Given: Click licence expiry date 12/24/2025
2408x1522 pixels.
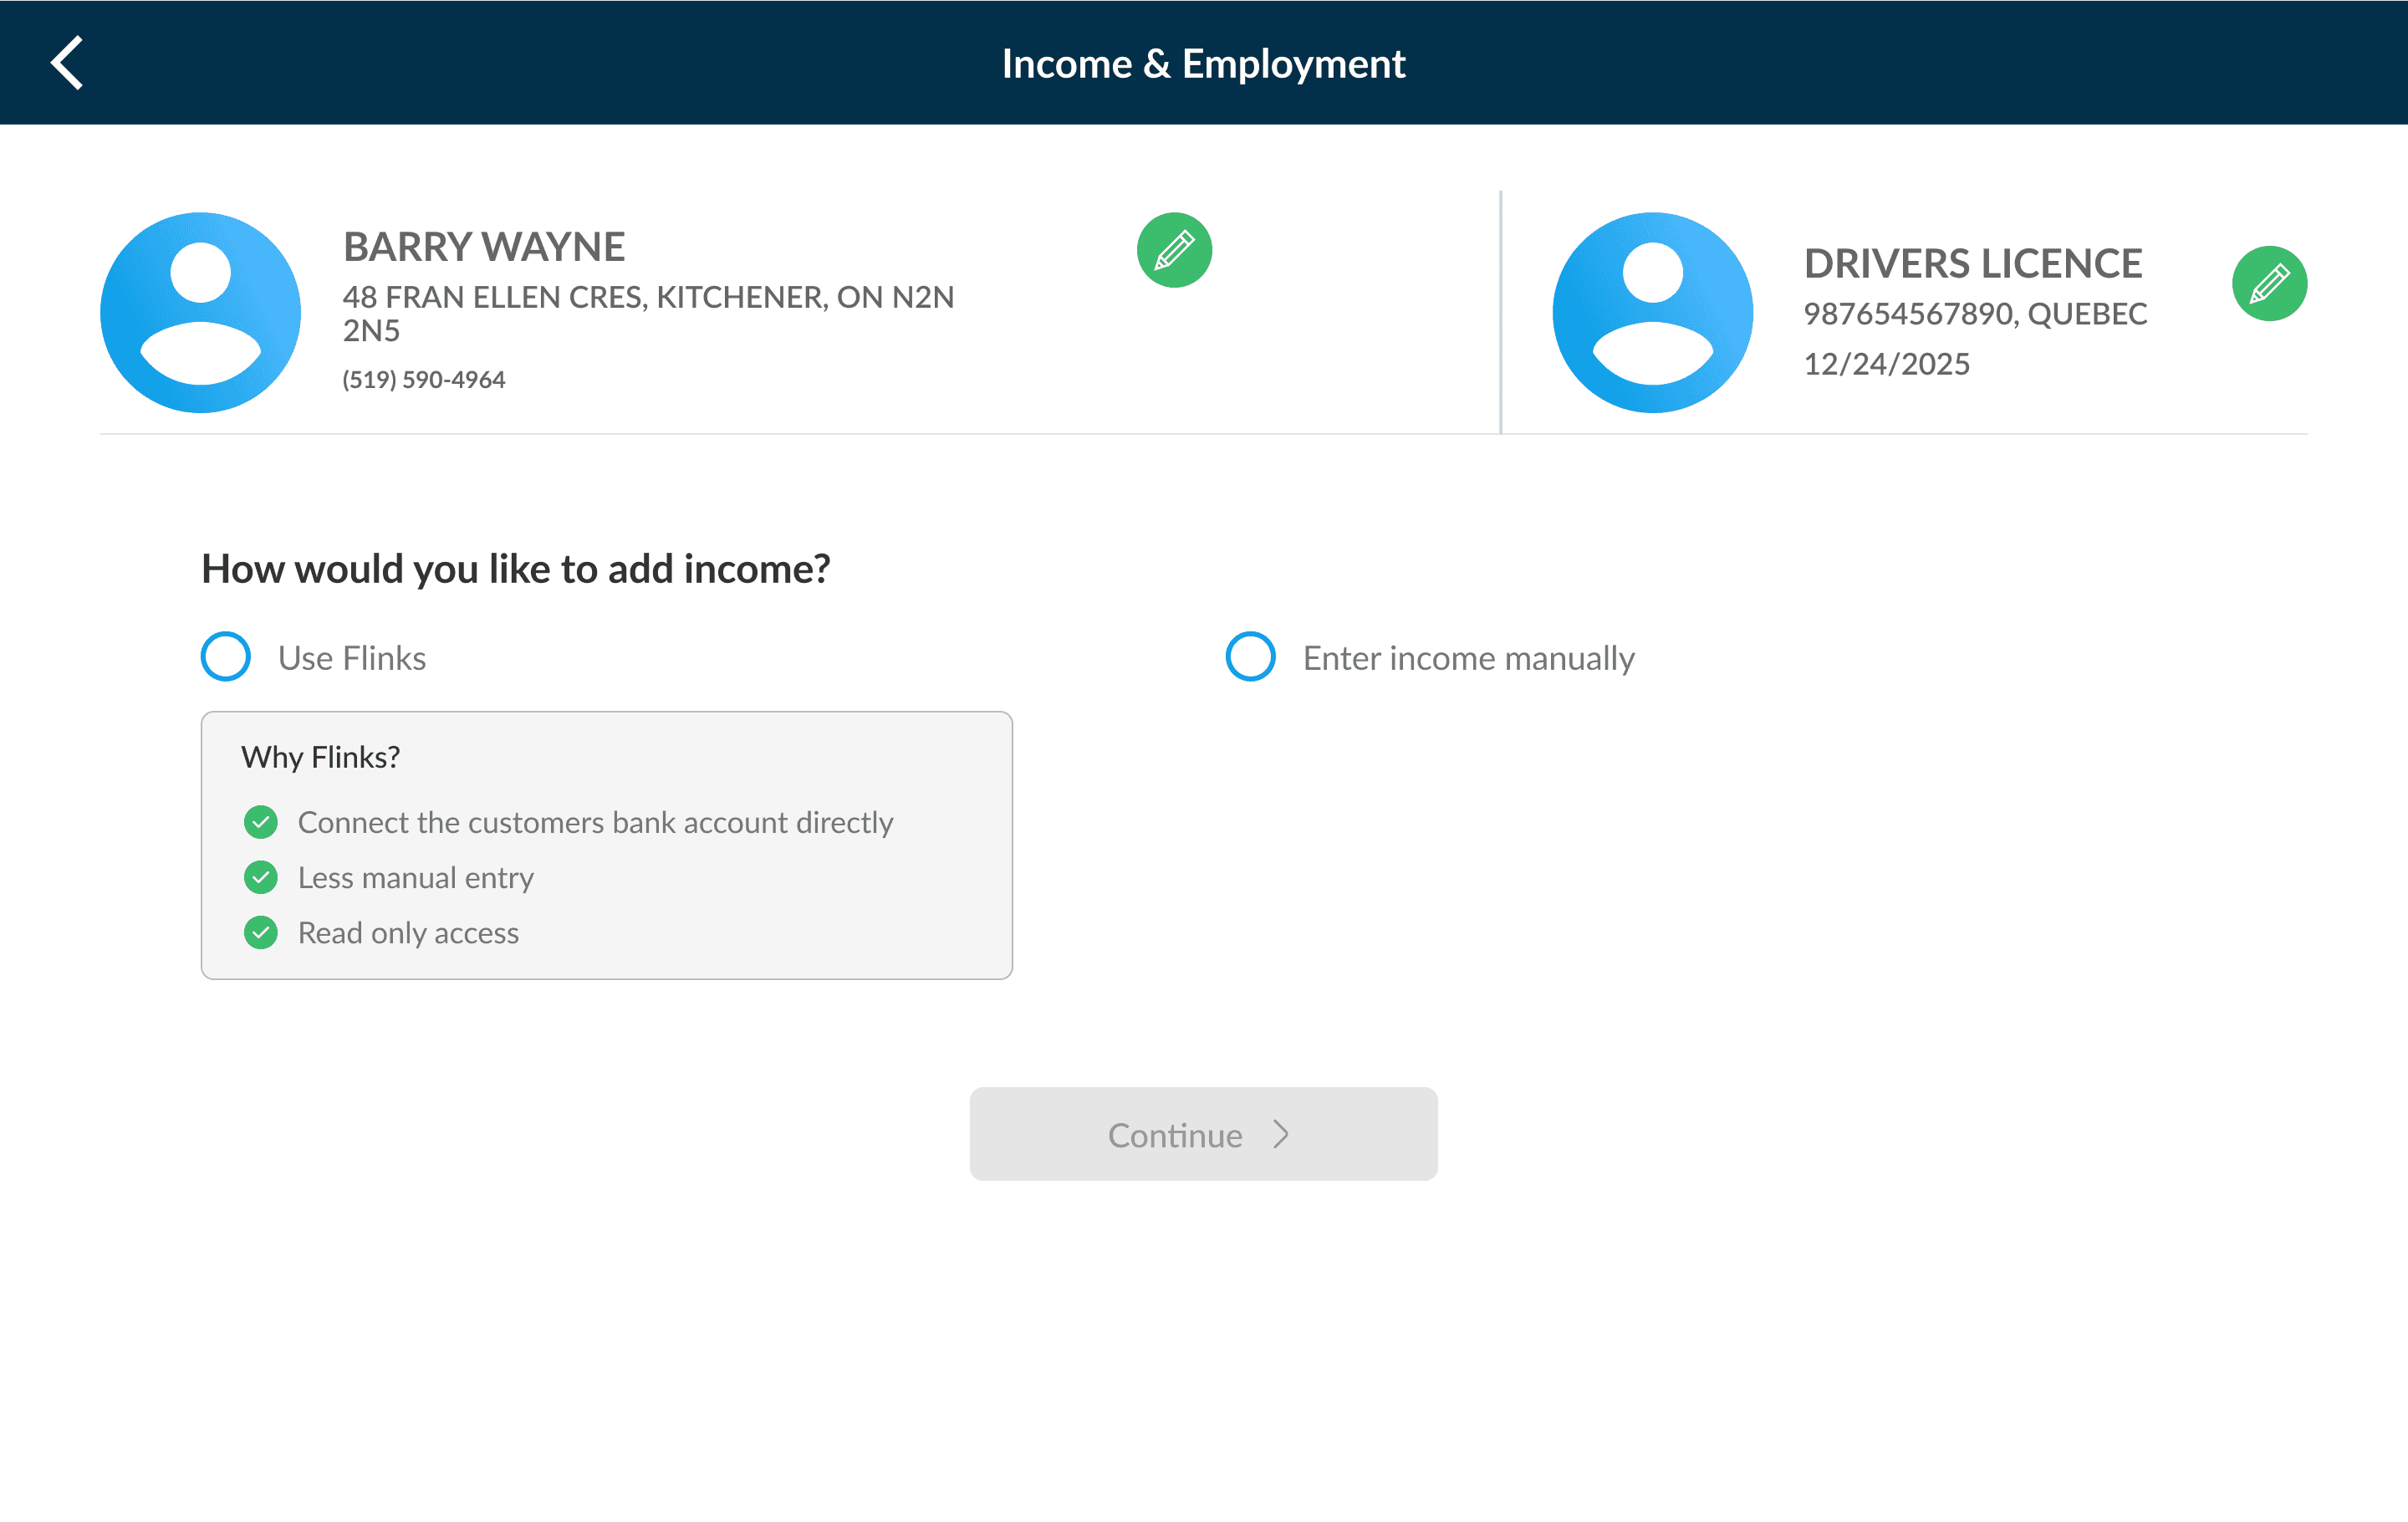Looking at the screenshot, I should pyautogui.click(x=1886, y=364).
